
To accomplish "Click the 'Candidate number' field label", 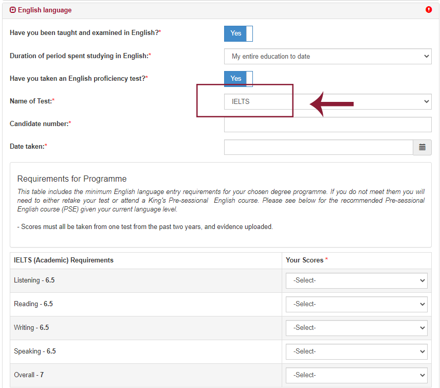I will point(39,124).
